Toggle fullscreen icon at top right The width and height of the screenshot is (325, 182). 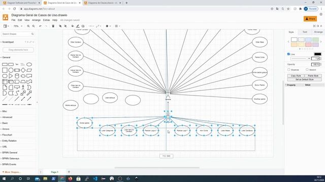(x=314, y=26)
